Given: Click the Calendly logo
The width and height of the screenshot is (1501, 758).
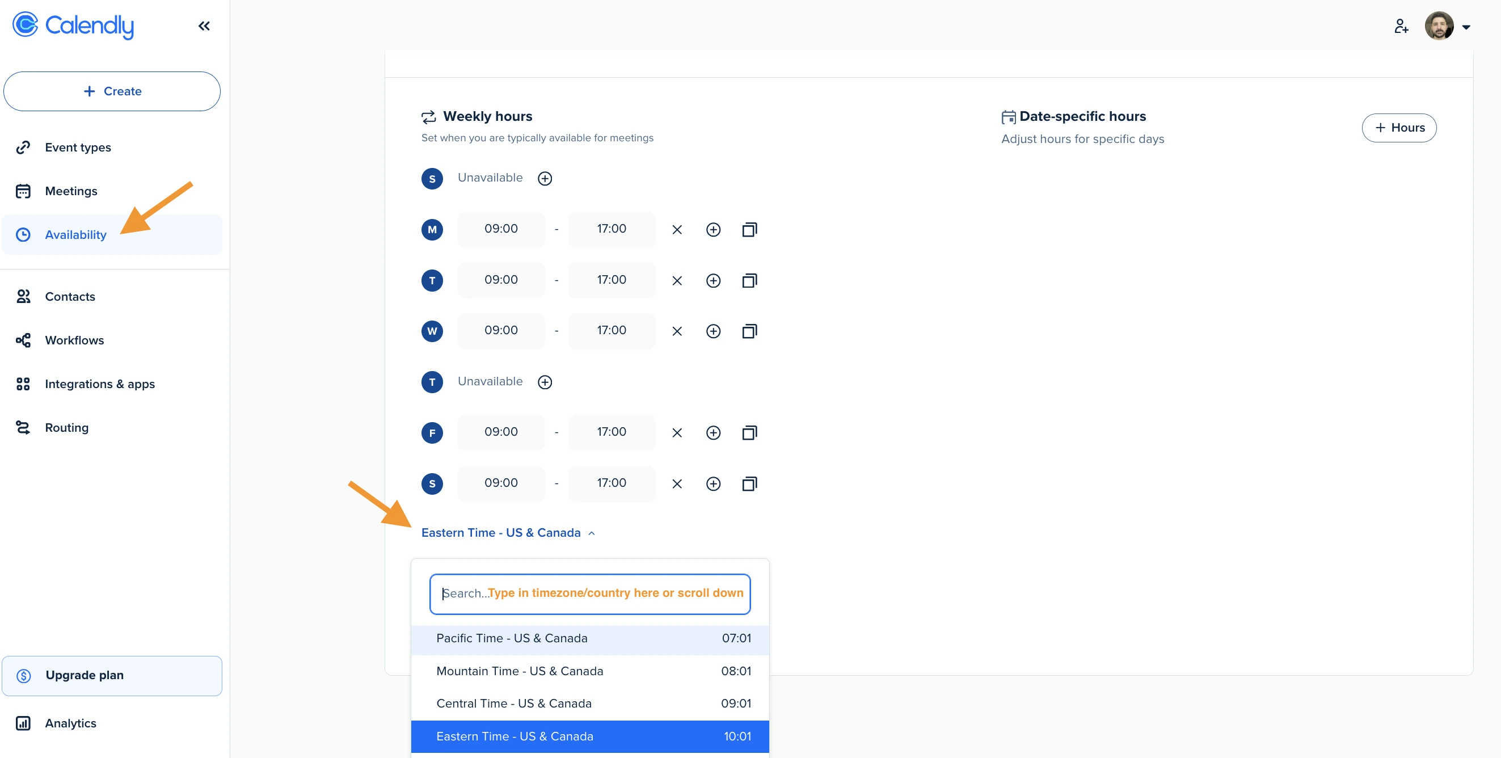Looking at the screenshot, I should pos(73,25).
